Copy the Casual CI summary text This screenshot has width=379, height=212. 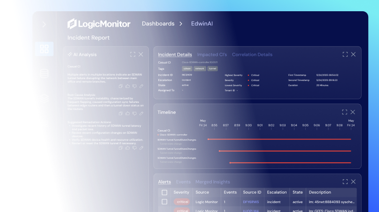(x=121, y=86)
